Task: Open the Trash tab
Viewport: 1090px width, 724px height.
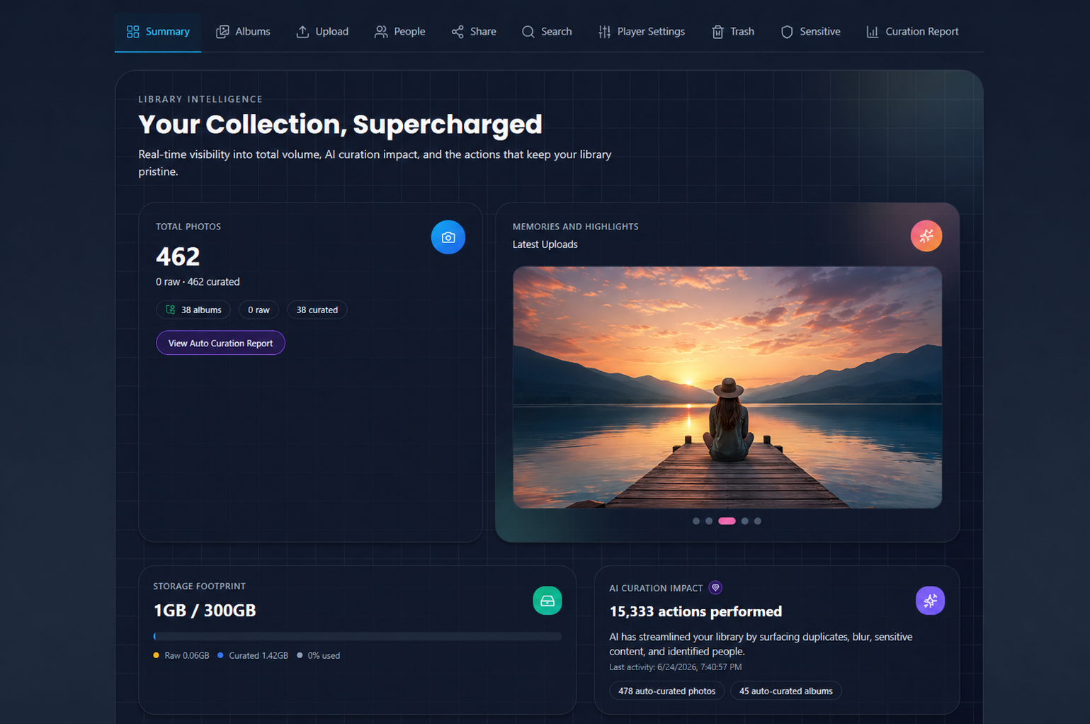Action: pyautogui.click(x=732, y=32)
